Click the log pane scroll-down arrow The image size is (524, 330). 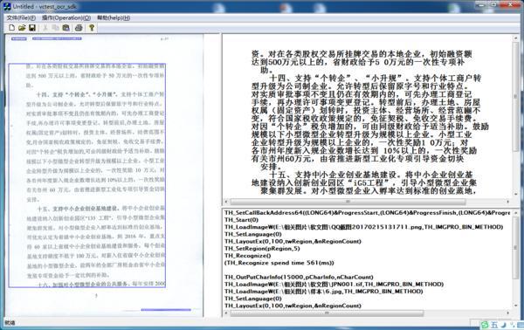pos(515,306)
